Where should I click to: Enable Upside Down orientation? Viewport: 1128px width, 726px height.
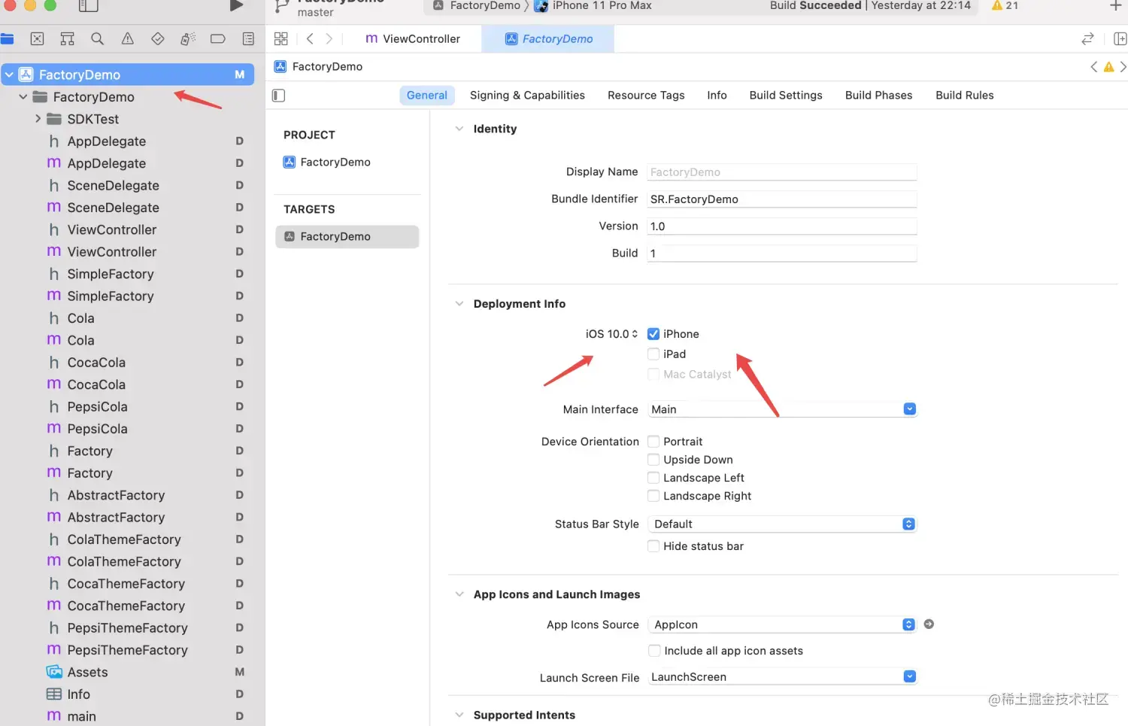coord(653,460)
